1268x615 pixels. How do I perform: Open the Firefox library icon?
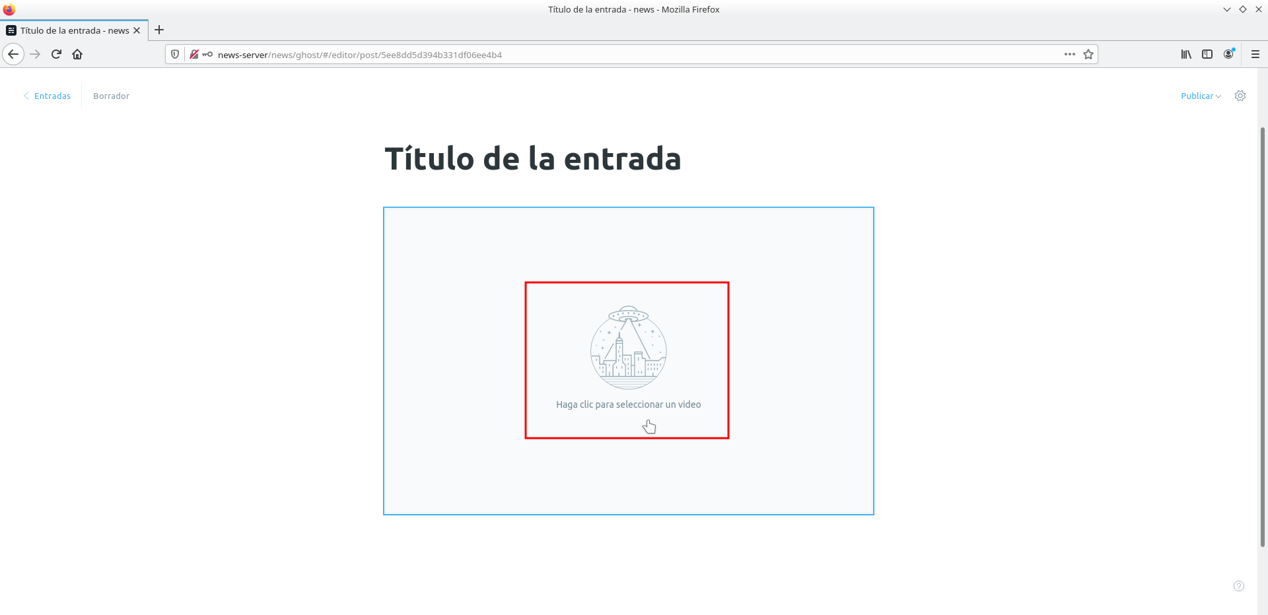(x=1186, y=54)
